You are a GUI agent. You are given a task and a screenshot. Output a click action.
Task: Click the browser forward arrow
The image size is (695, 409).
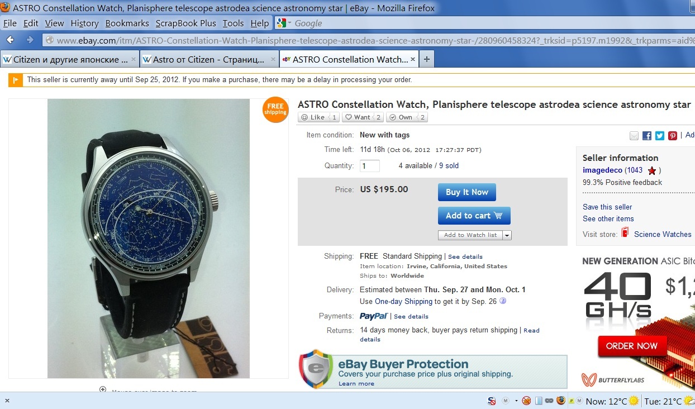pyautogui.click(x=30, y=40)
